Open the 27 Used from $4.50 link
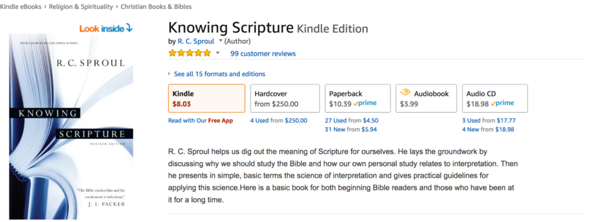Viewport: 602px width, 222px height. coord(352,120)
